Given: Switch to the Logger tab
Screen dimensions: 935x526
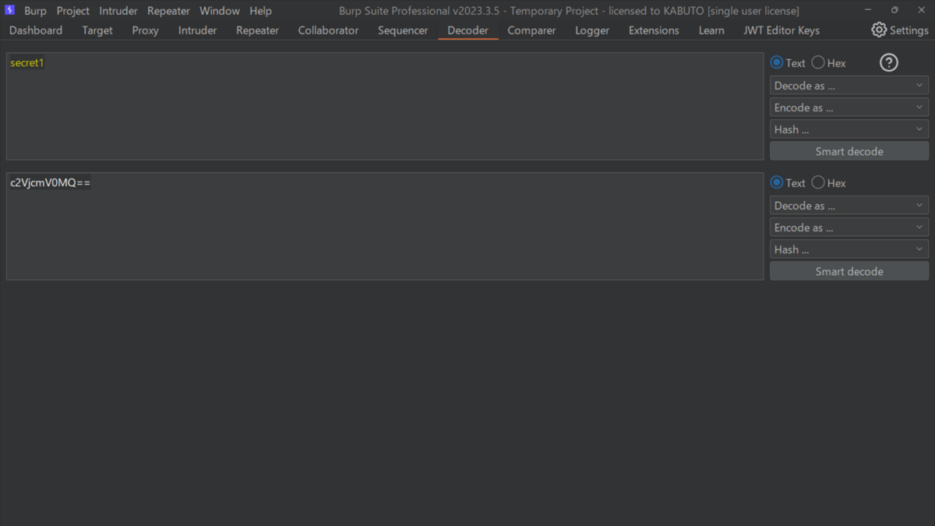Looking at the screenshot, I should [592, 30].
